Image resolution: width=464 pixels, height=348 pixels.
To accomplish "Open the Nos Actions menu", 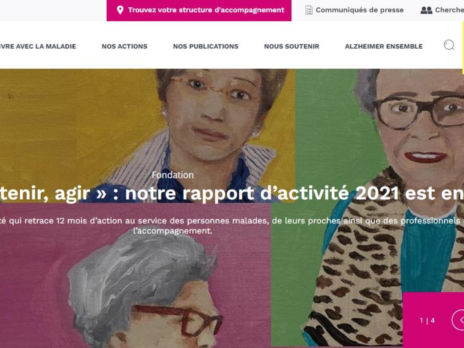I will 125,46.
